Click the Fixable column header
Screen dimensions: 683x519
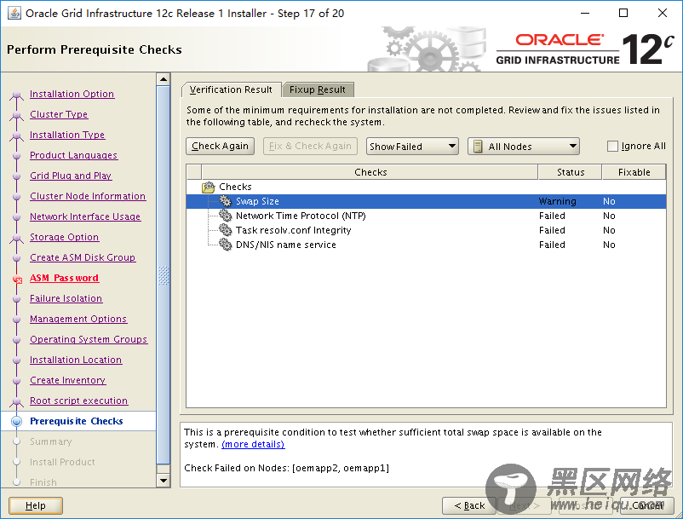click(x=634, y=172)
